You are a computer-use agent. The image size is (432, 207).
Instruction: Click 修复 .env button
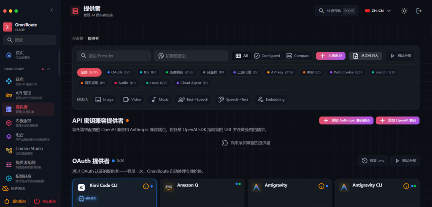tap(373, 161)
